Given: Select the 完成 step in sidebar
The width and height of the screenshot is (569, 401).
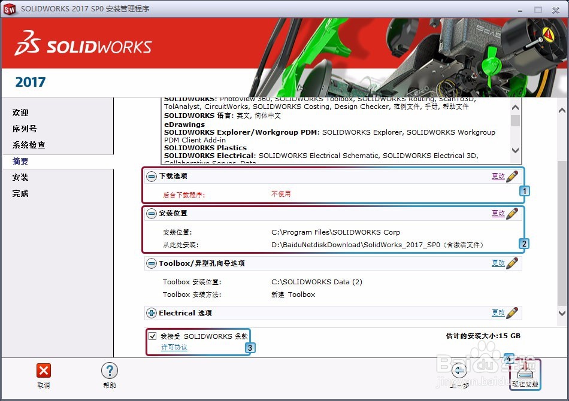Looking at the screenshot, I should 20,193.
